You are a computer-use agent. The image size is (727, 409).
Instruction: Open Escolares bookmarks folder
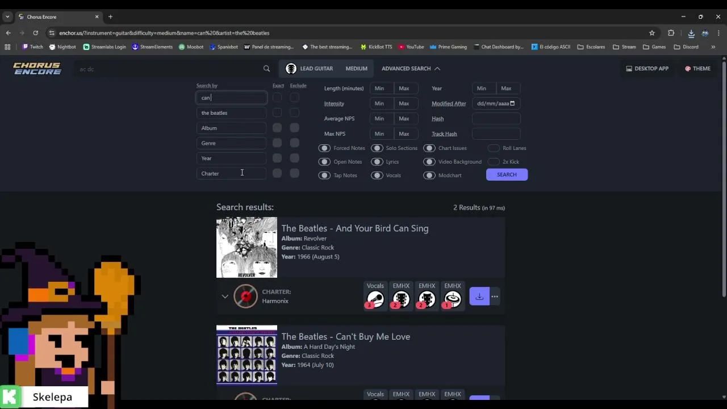[x=591, y=47]
